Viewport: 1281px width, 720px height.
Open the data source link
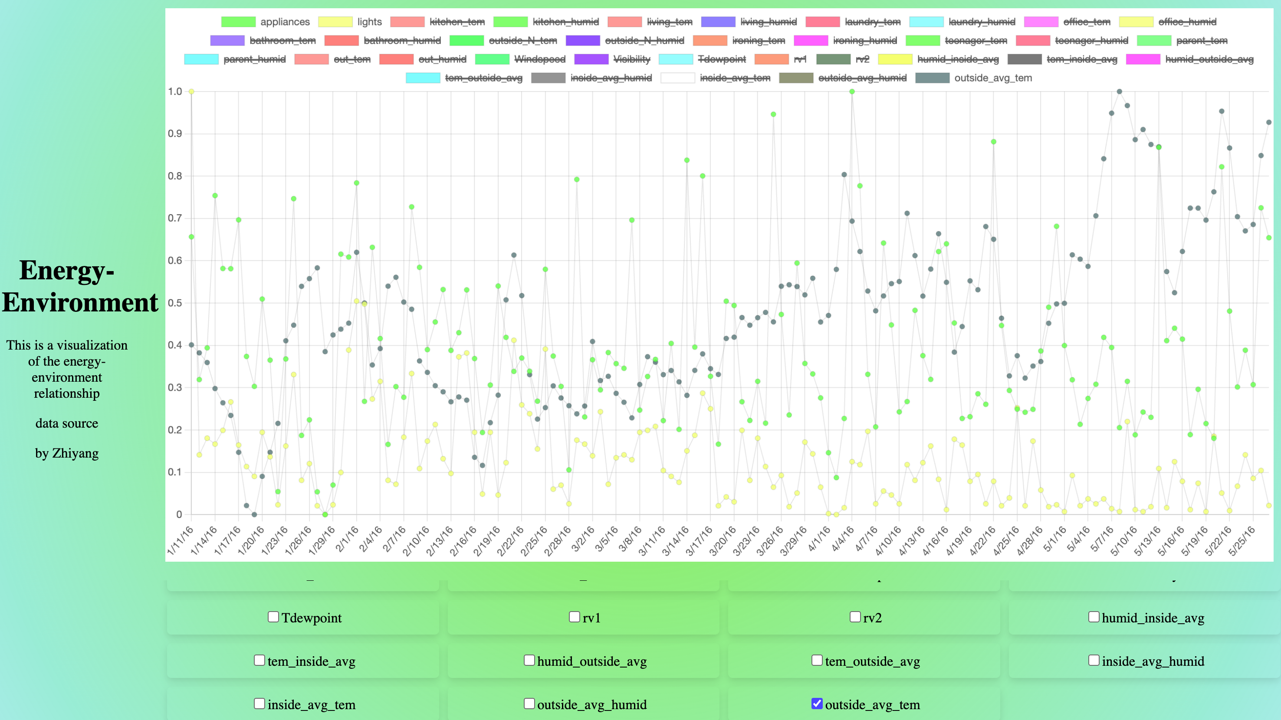point(67,423)
